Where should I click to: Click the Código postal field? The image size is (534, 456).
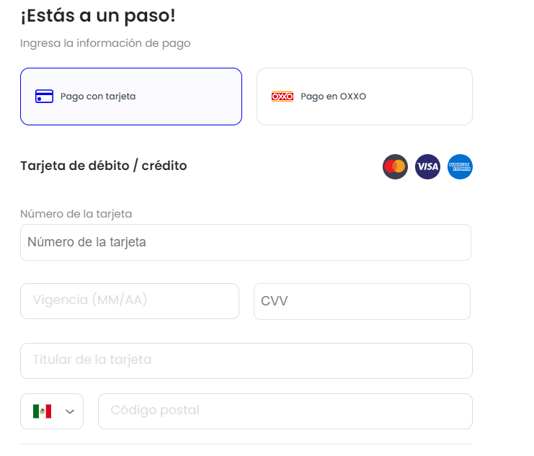pos(285,411)
